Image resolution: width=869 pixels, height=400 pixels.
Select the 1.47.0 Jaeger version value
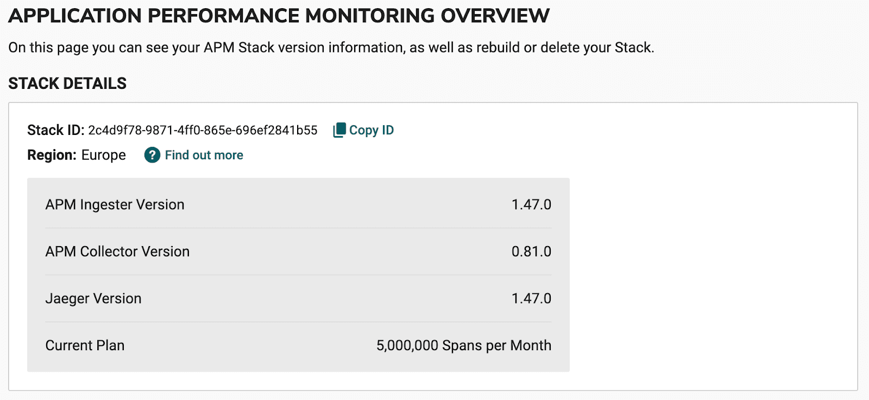click(x=531, y=298)
